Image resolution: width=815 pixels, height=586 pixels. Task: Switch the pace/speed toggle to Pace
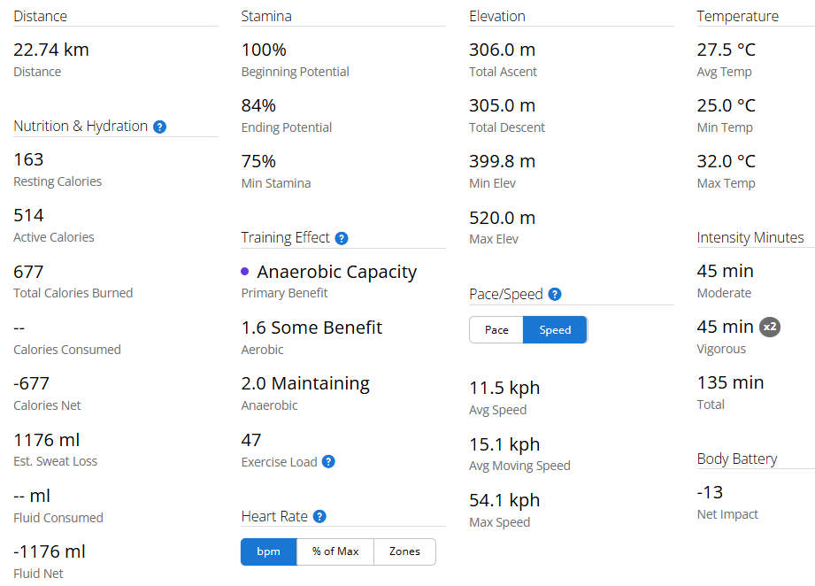point(496,330)
